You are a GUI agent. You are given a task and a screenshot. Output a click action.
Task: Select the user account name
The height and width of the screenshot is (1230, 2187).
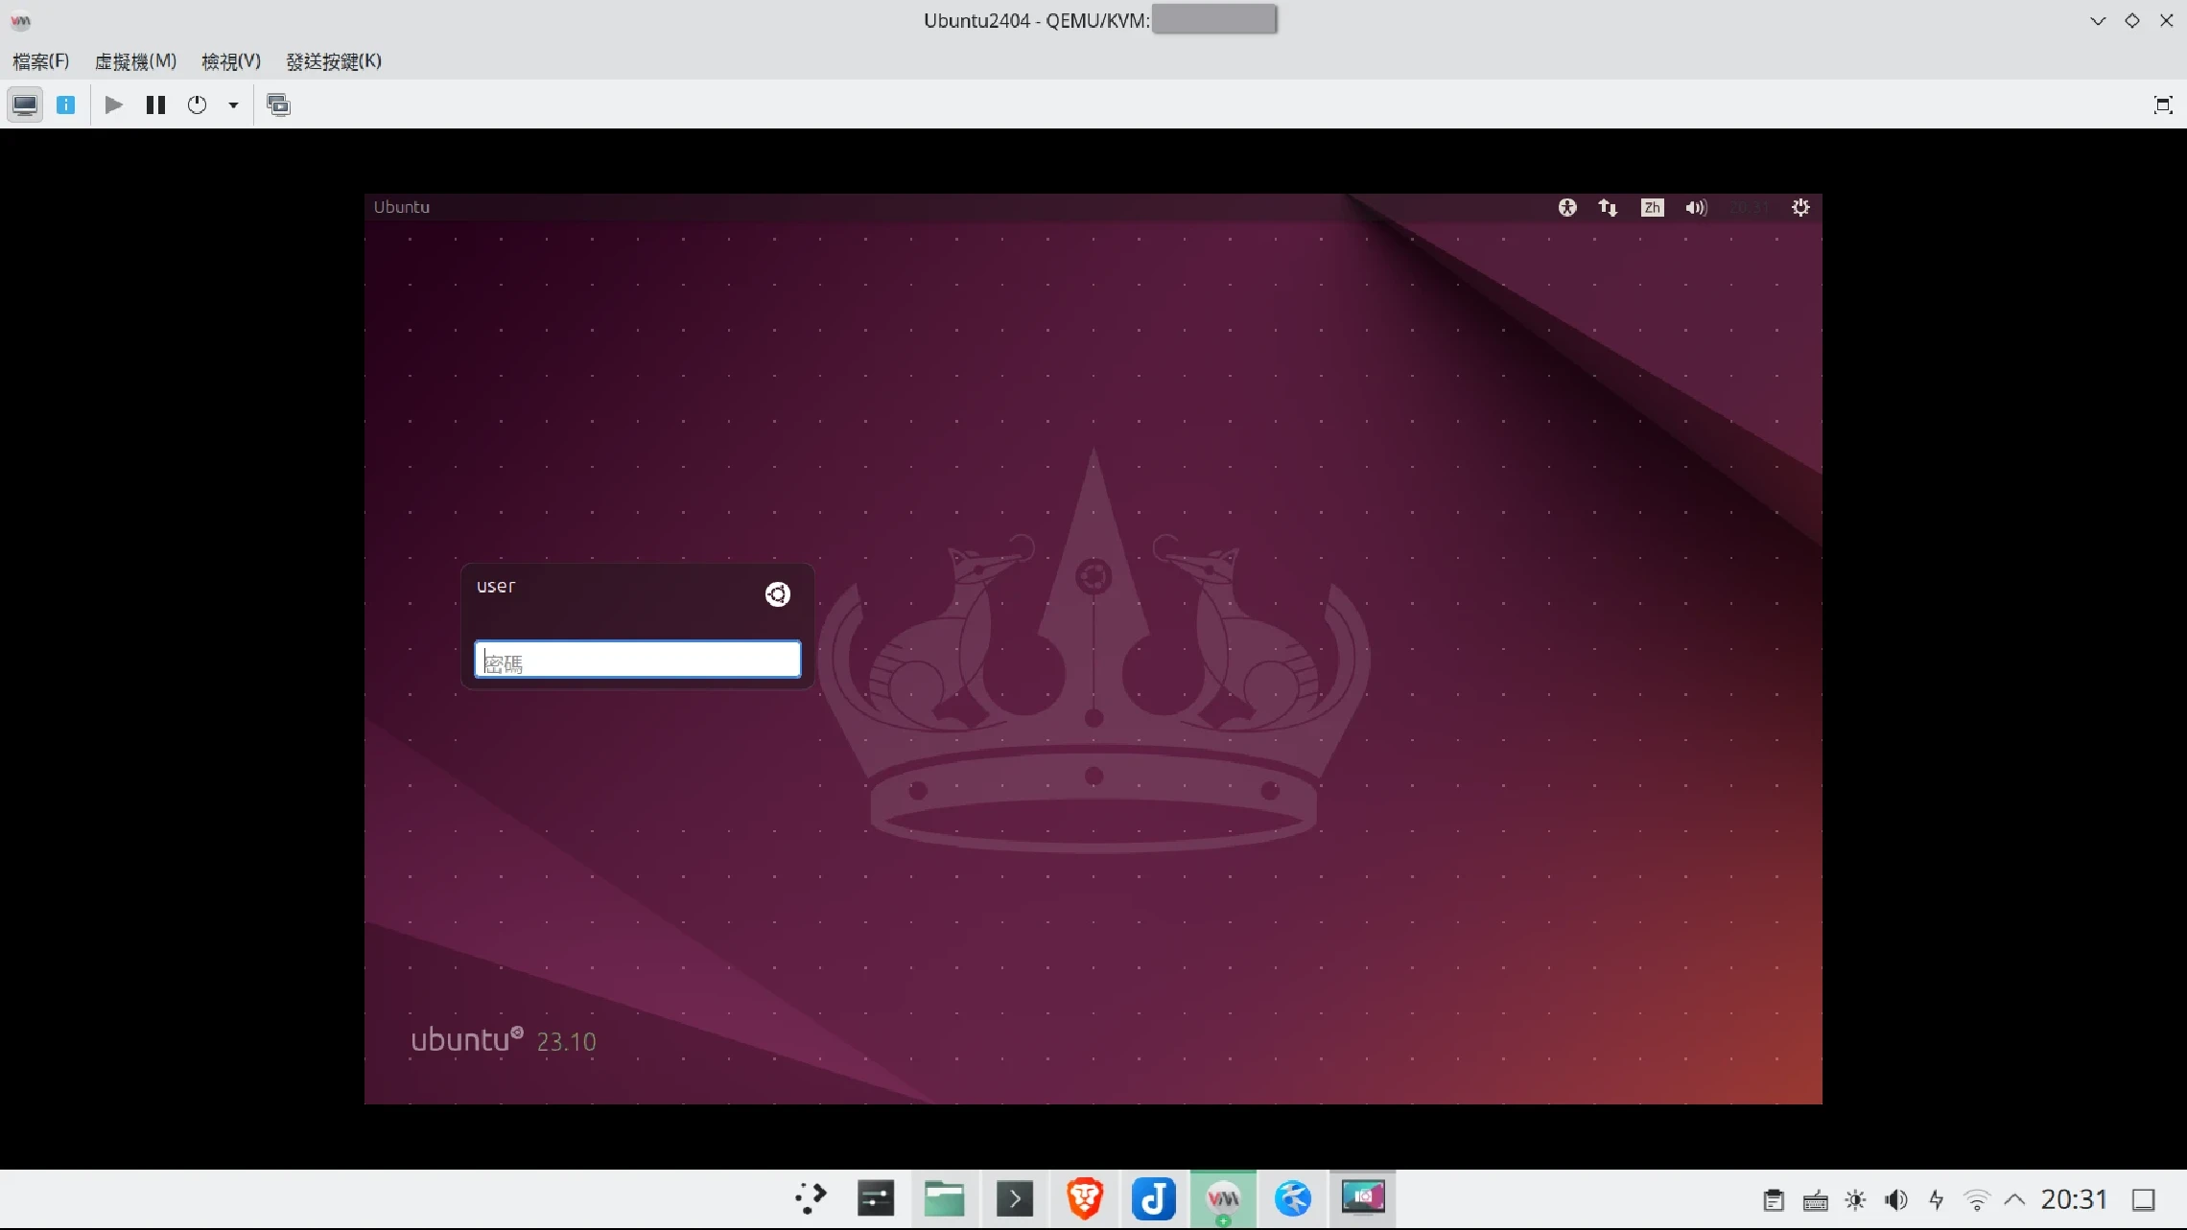tap(496, 586)
